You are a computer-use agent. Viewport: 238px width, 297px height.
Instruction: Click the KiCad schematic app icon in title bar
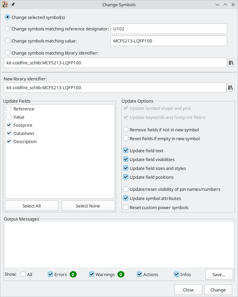pyautogui.click(x=5, y=5)
